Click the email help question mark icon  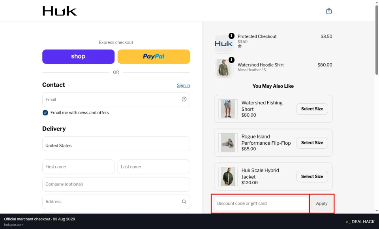tap(184, 99)
